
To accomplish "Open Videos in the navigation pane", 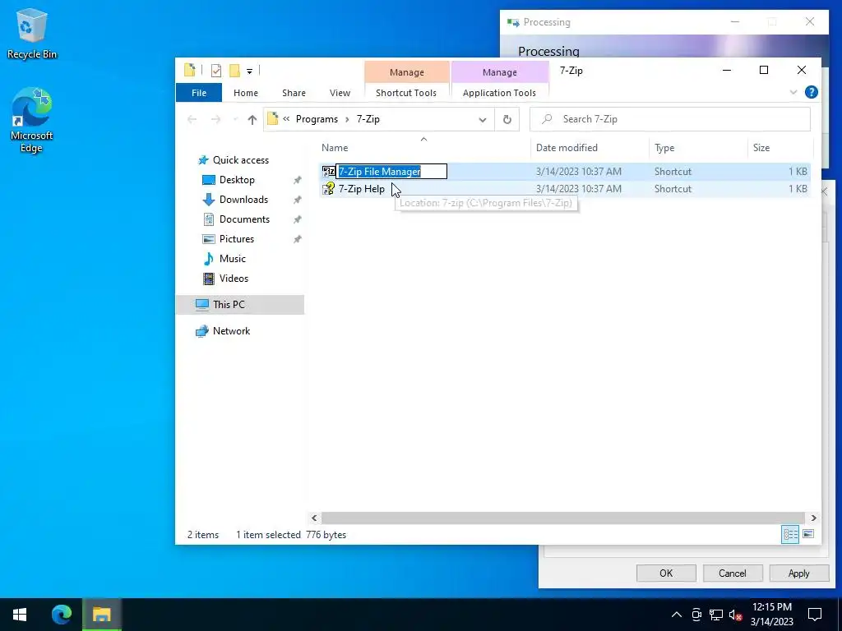I will click(x=234, y=279).
